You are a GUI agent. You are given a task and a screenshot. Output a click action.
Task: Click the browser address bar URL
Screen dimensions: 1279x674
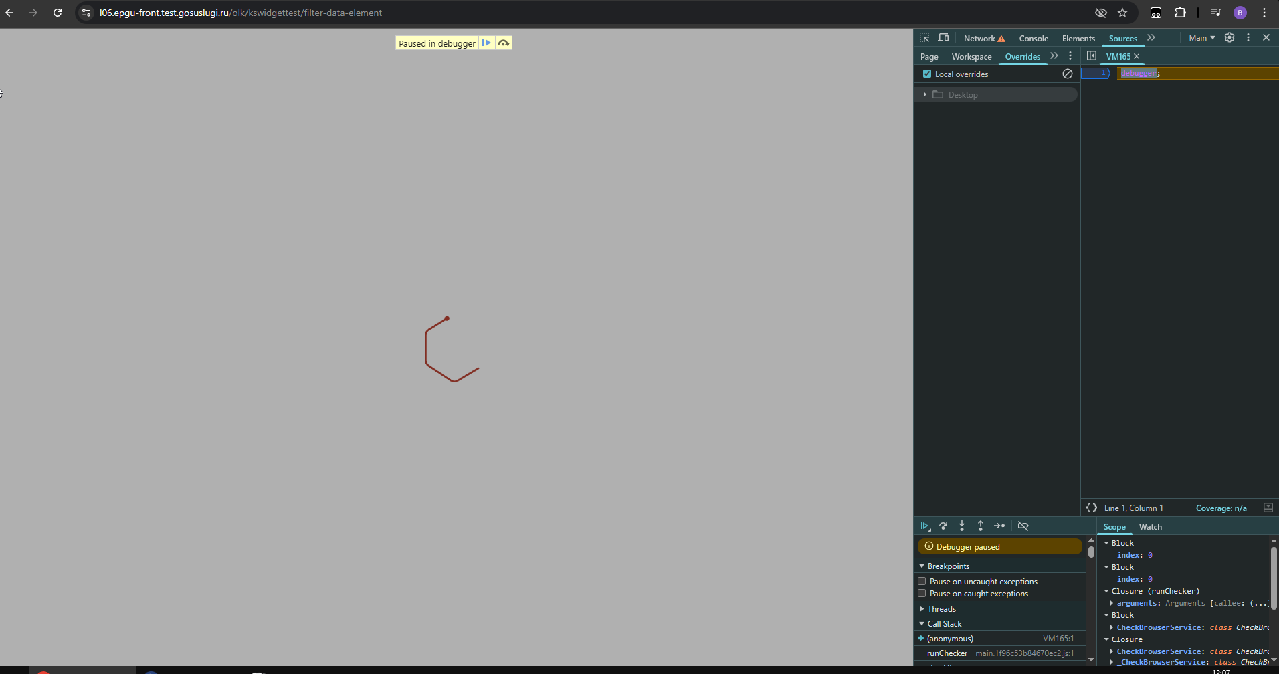[241, 13]
